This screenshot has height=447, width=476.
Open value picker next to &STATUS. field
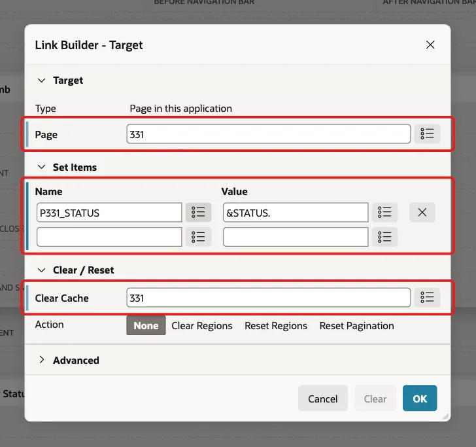coord(384,212)
